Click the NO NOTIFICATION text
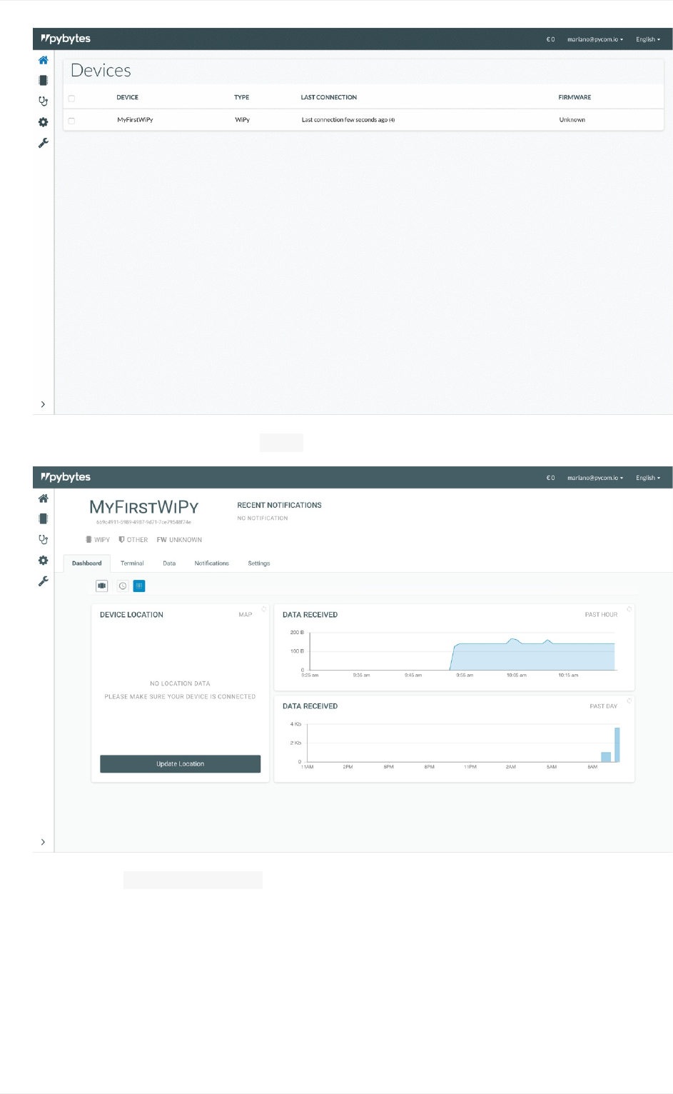 263,518
